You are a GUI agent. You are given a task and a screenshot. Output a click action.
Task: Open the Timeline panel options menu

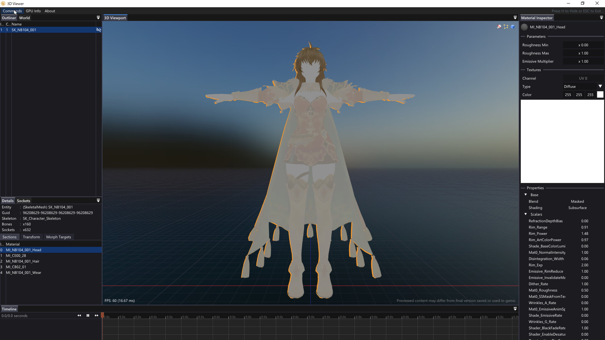515,309
